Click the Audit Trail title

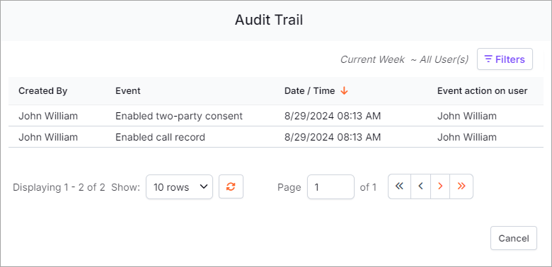tap(269, 20)
